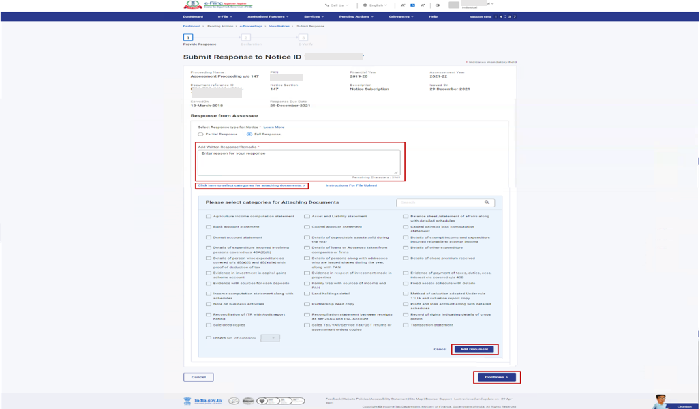Open the Instructions For File Upload link
700x409 pixels.
[351, 185]
